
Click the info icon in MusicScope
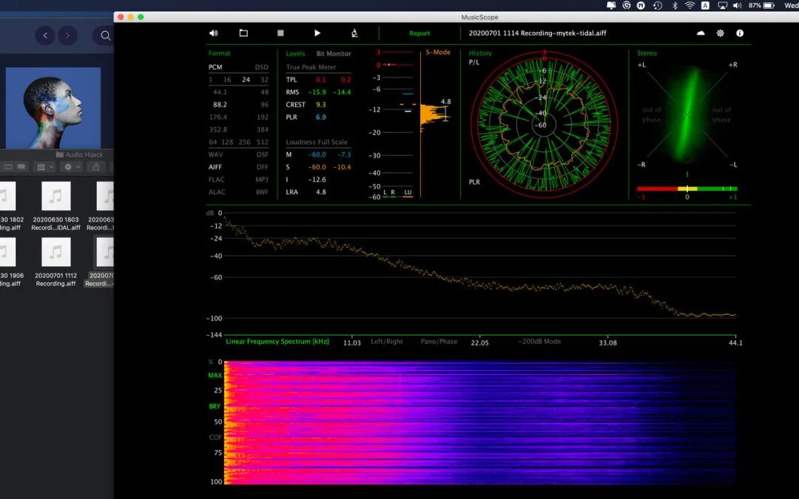point(740,33)
